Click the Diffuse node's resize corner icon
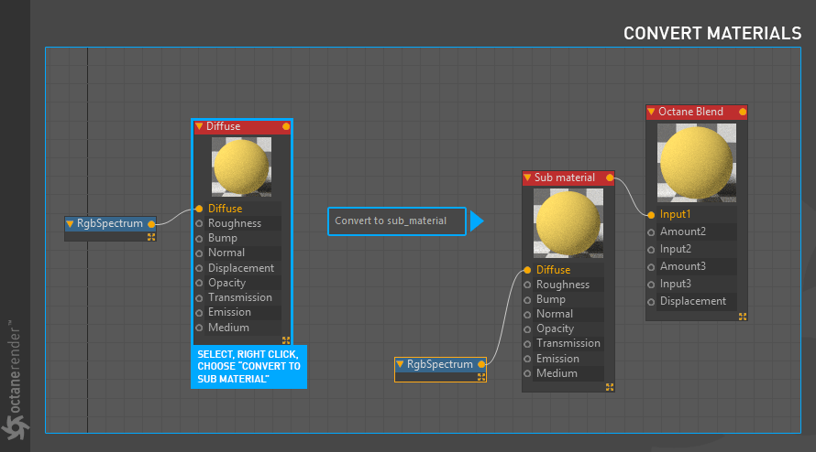The height and width of the screenshot is (452, 816). 286,340
